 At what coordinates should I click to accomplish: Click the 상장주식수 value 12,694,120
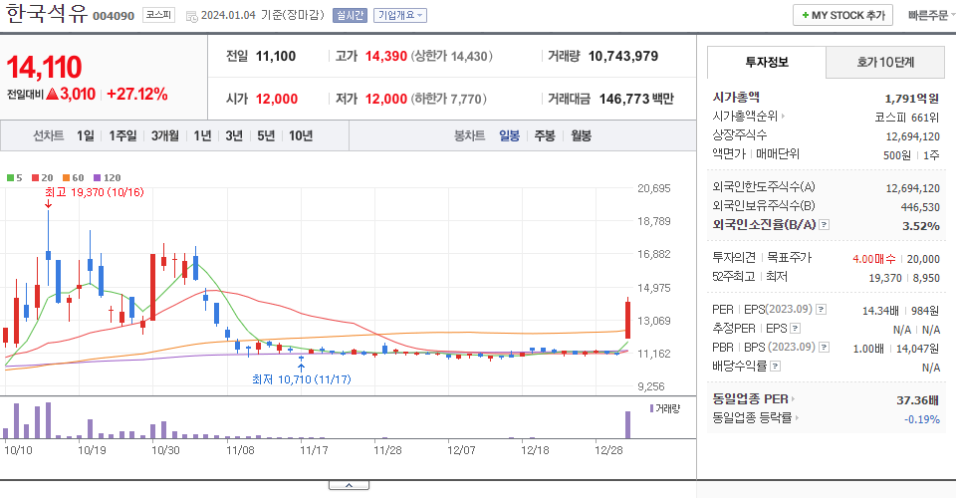913,136
